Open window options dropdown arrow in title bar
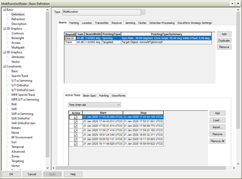This screenshot has width=242, height=179. tap(232, 3)
